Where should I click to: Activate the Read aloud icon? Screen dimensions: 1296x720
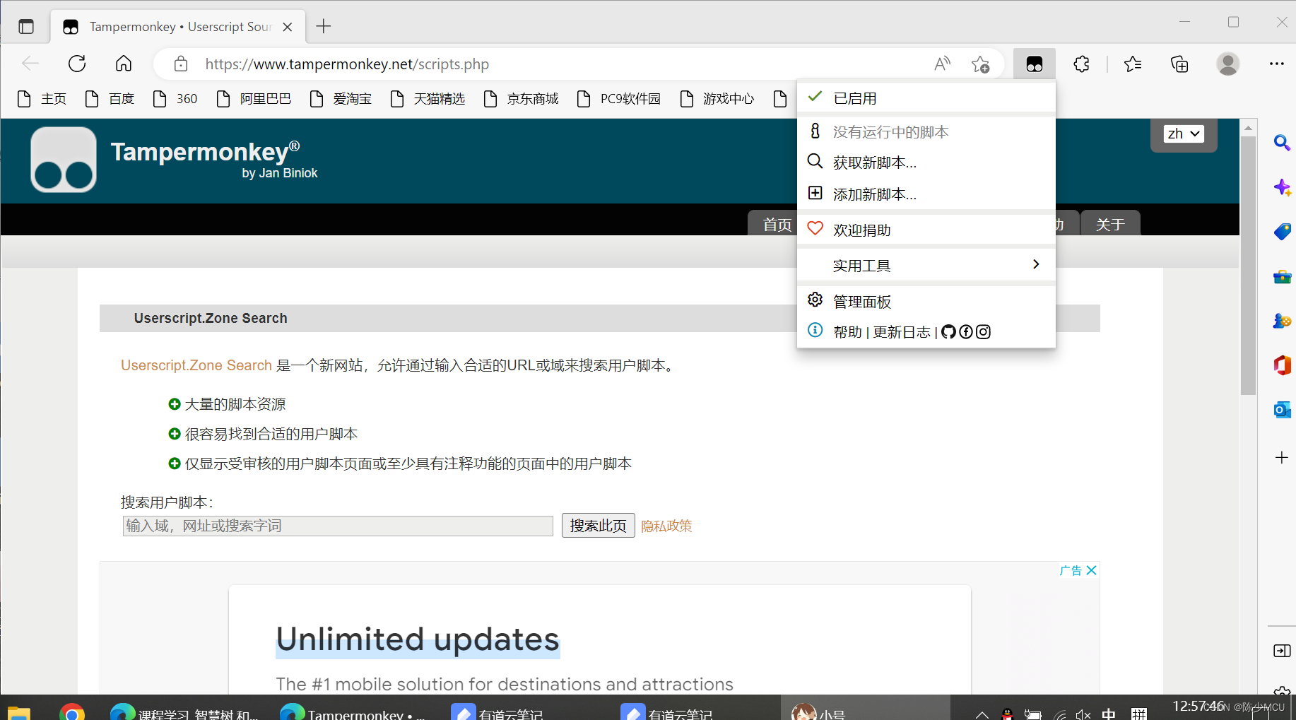tap(942, 64)
